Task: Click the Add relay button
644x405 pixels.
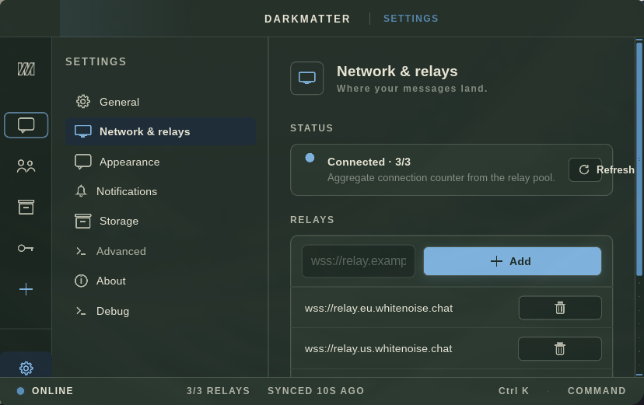Action: click(x=512, y=261)
